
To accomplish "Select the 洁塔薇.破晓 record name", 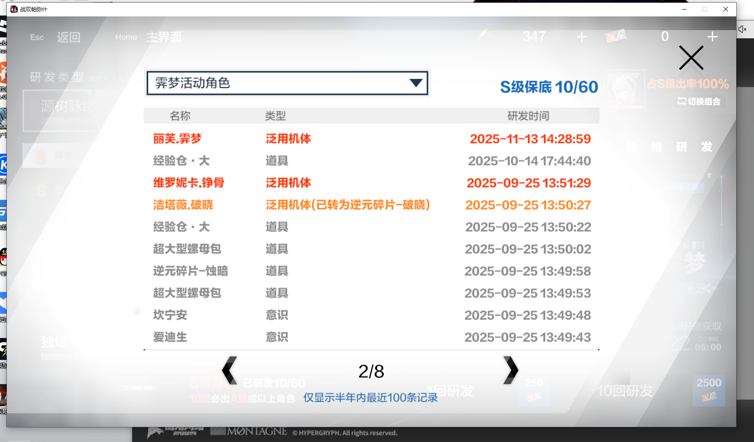I will 183,205.
